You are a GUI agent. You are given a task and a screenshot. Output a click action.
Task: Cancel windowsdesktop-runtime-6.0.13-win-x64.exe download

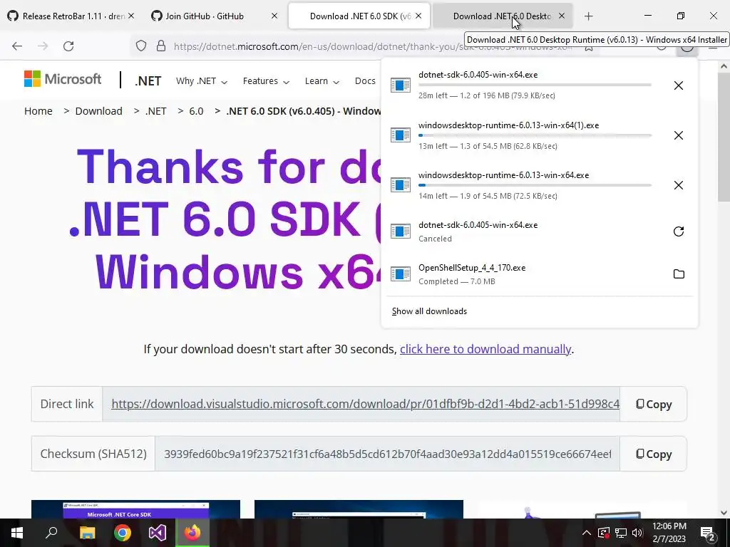679,185
